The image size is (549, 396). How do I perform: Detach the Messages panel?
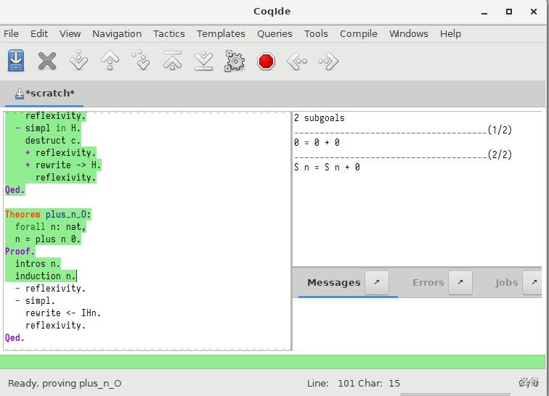tap(376, 283)
